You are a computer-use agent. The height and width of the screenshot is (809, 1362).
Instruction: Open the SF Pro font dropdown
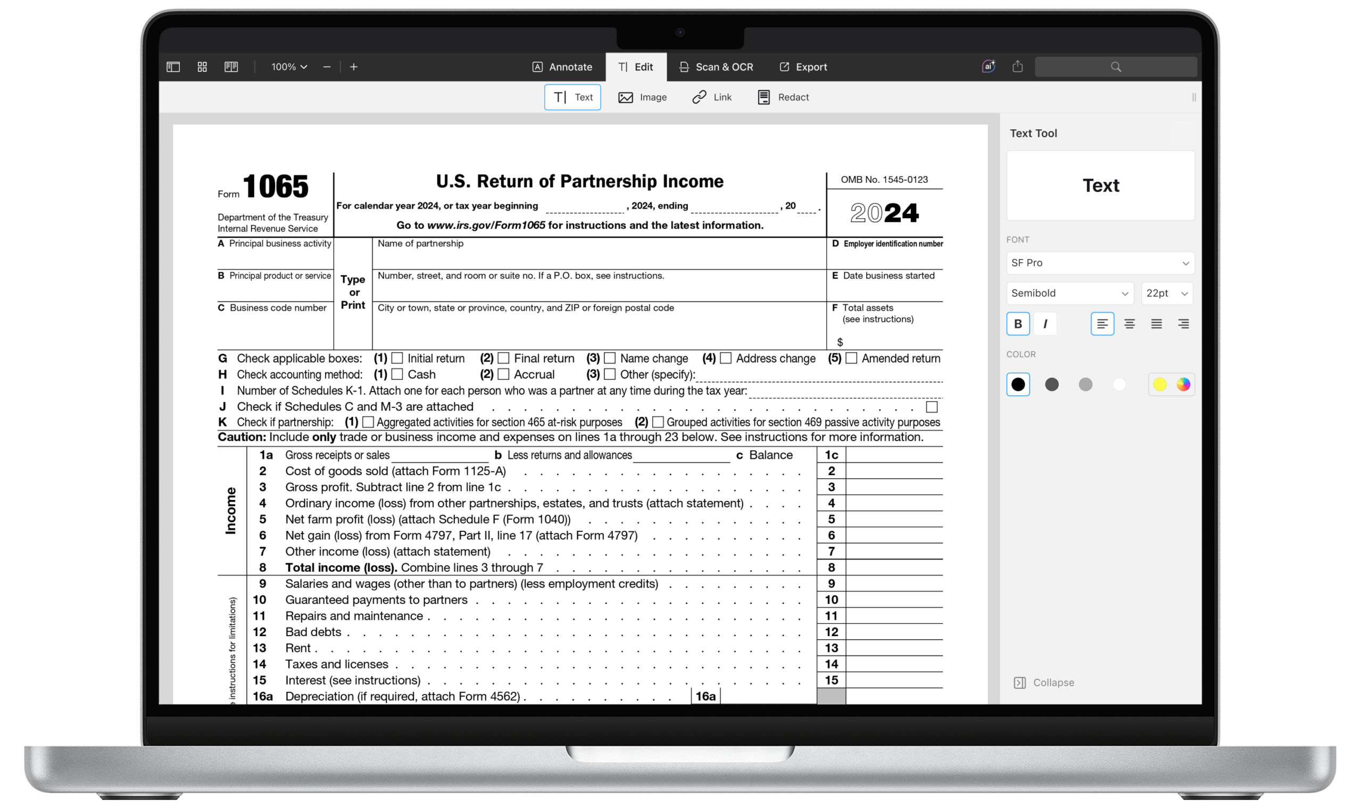click(1100, 263)
